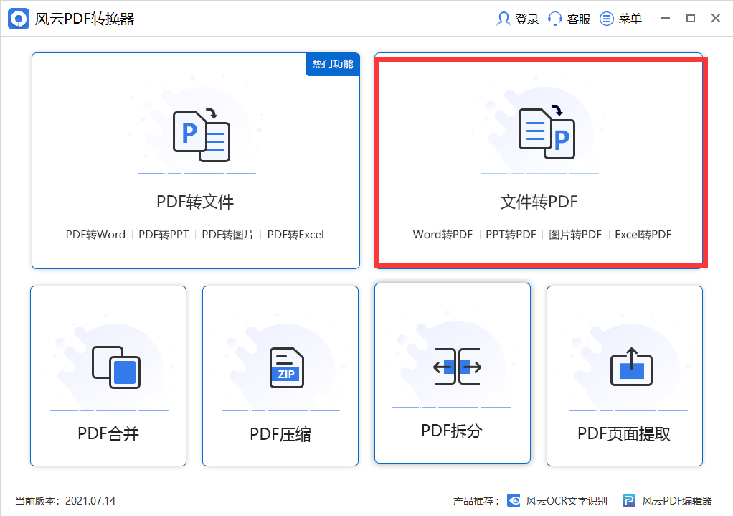The width and height of the screenshot is (733, 516).
Task: Minimize the converter window
Action: (666, 18)
